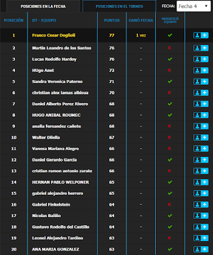The width and height of the screenshot is (213, 255).
Task: Click the 77 points value
Action: click(x=112, y=35)
